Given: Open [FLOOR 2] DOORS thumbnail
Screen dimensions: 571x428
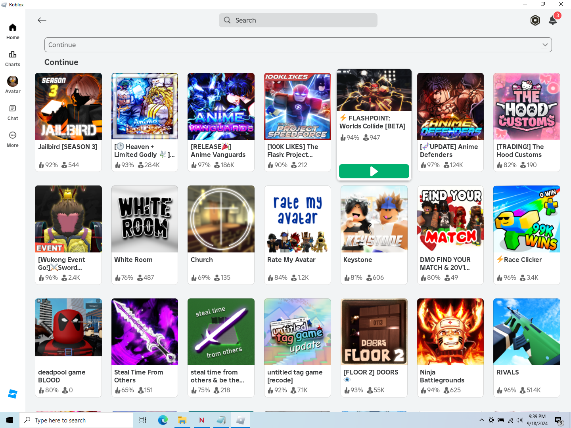Looking at the screenshot, I should 374,332.
